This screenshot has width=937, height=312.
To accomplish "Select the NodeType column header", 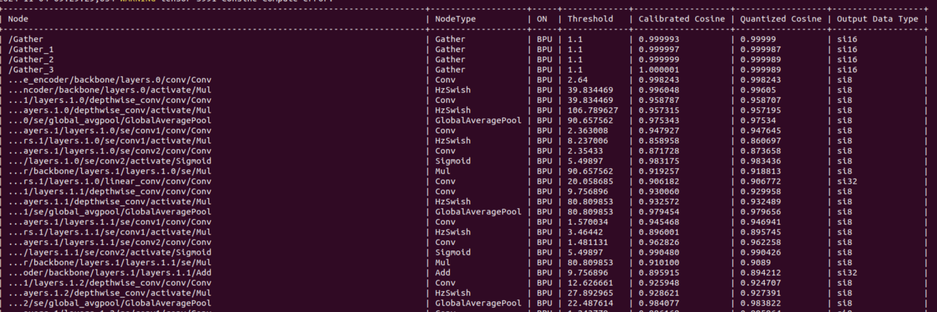I will click(455, 19).
